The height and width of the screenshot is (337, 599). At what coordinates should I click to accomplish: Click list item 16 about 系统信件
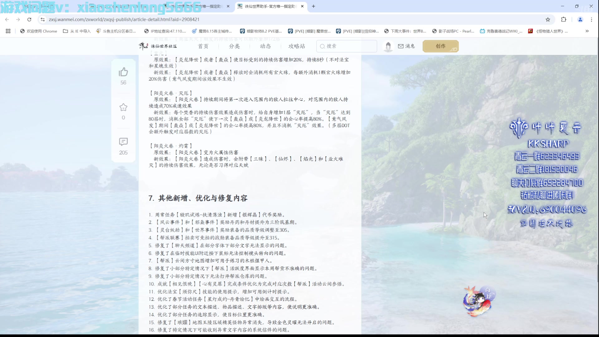220,330
